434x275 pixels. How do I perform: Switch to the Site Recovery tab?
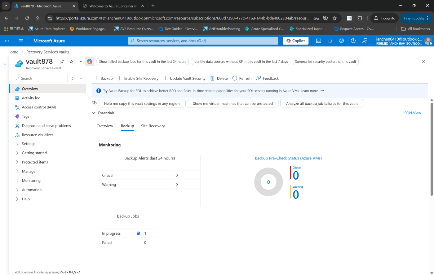(x=153, y=126)
